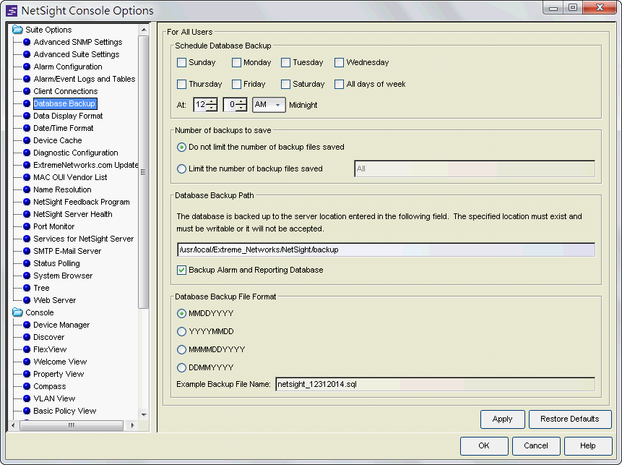Click blue bullet icon beside Device Manager
This screenshot has width=622, height=465.
click(27, 325)
